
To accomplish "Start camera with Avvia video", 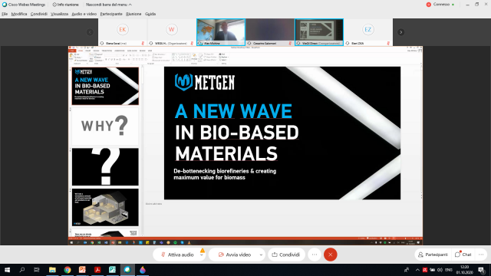I will pyautogui.click(x=234, y=255).
